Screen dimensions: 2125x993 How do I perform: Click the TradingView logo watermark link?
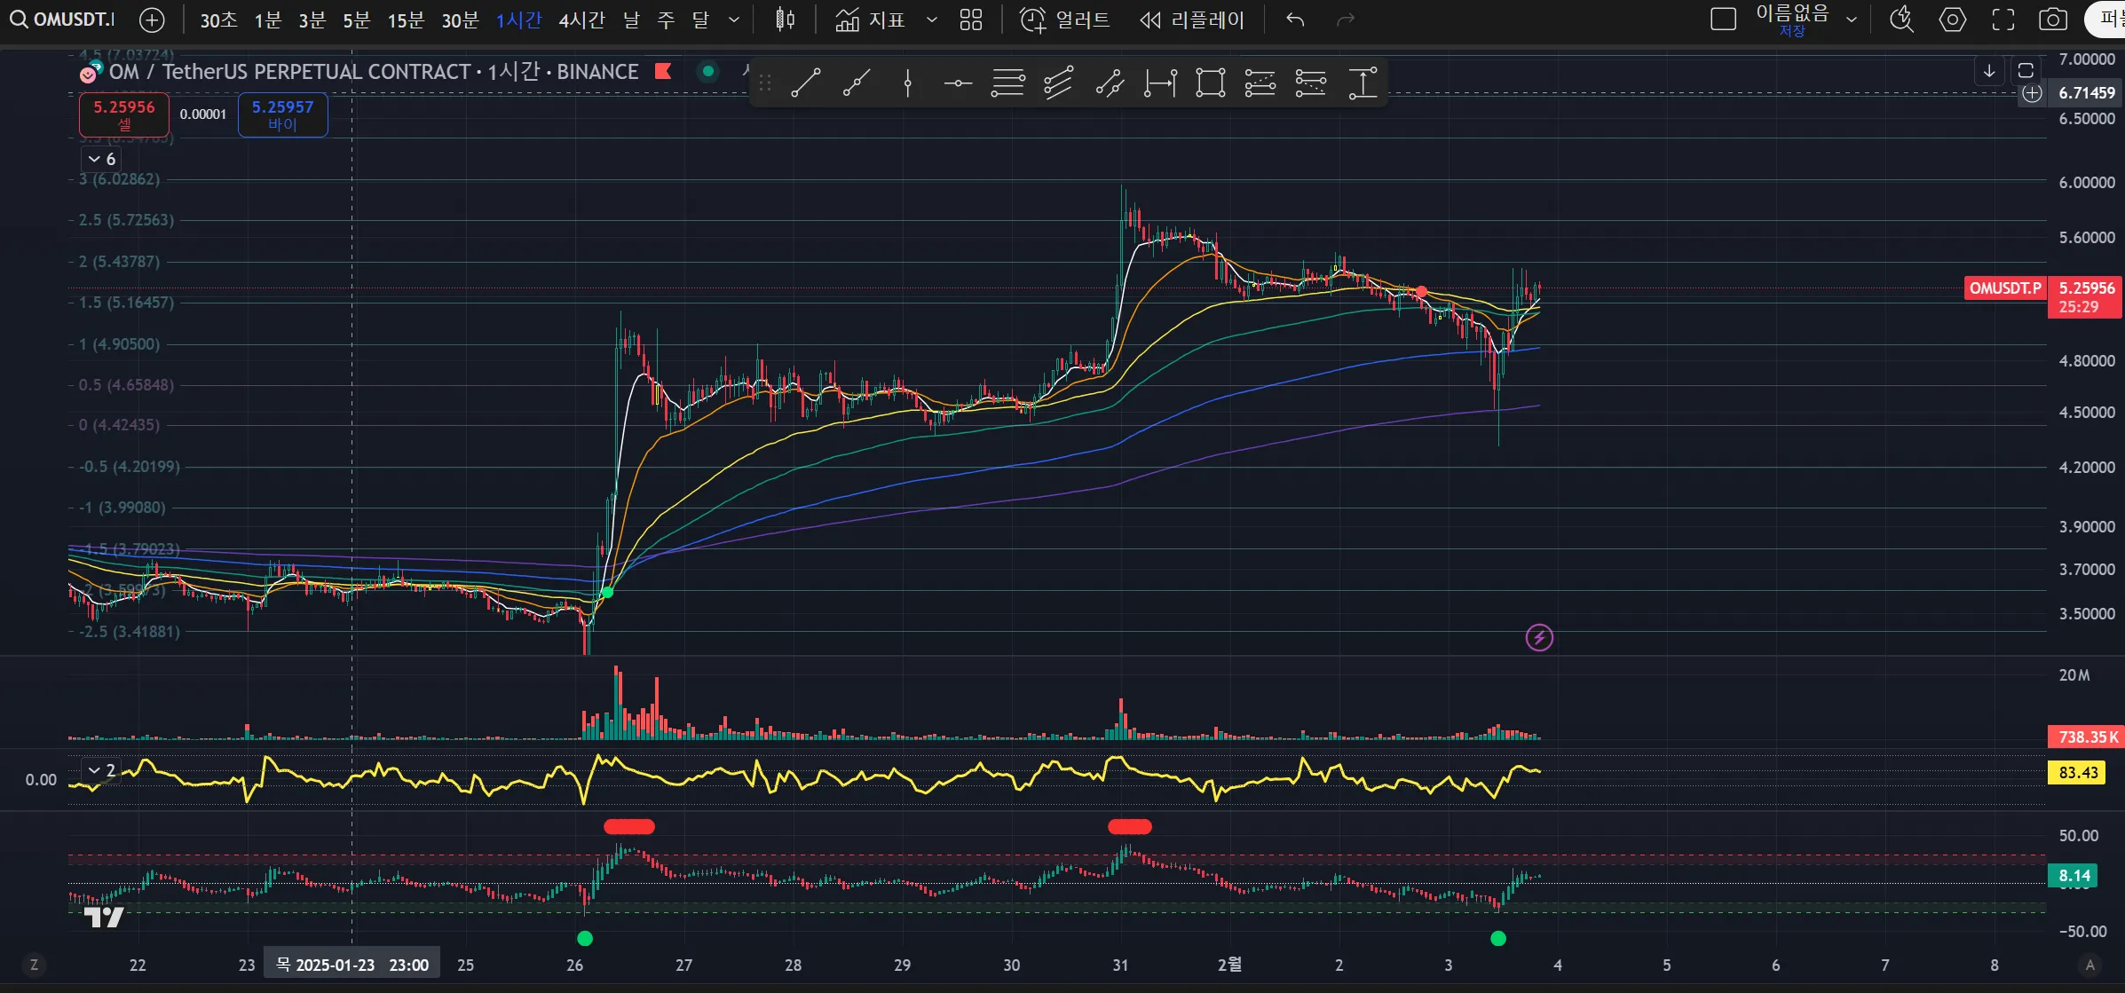[103, 917]
